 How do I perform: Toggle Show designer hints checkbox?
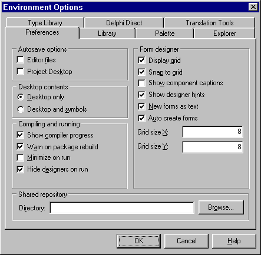[x=141, y=95]
